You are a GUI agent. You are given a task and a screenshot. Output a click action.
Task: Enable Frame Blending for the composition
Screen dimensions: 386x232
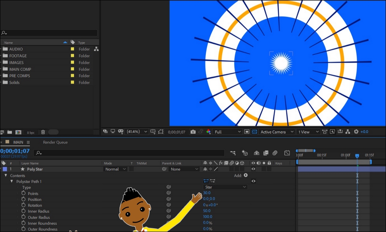point(266,153)
